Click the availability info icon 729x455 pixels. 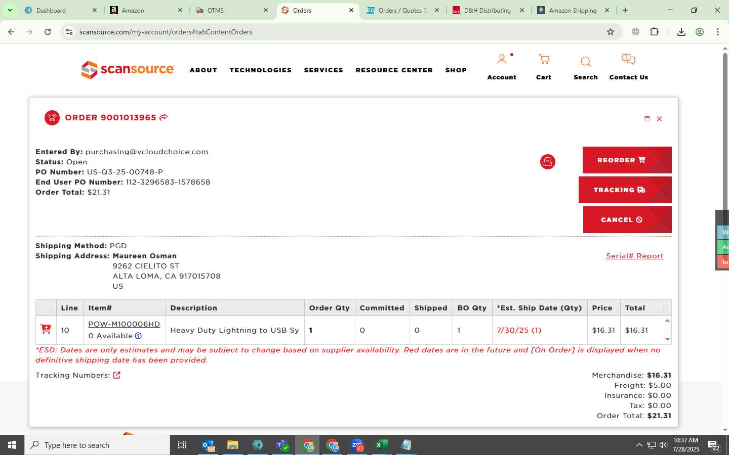138,336
